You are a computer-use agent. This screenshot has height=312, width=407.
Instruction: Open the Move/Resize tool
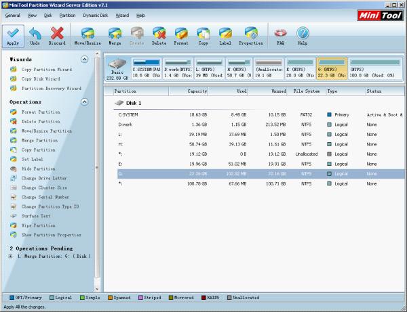(88, 36)
